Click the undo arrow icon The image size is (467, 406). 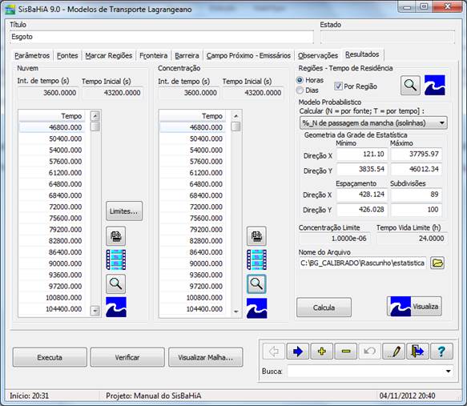[369, 352]
